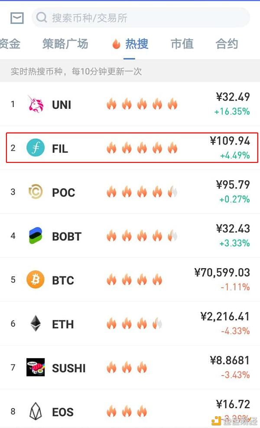Switch to the partially visible 资金 tab

coord(10,44)
